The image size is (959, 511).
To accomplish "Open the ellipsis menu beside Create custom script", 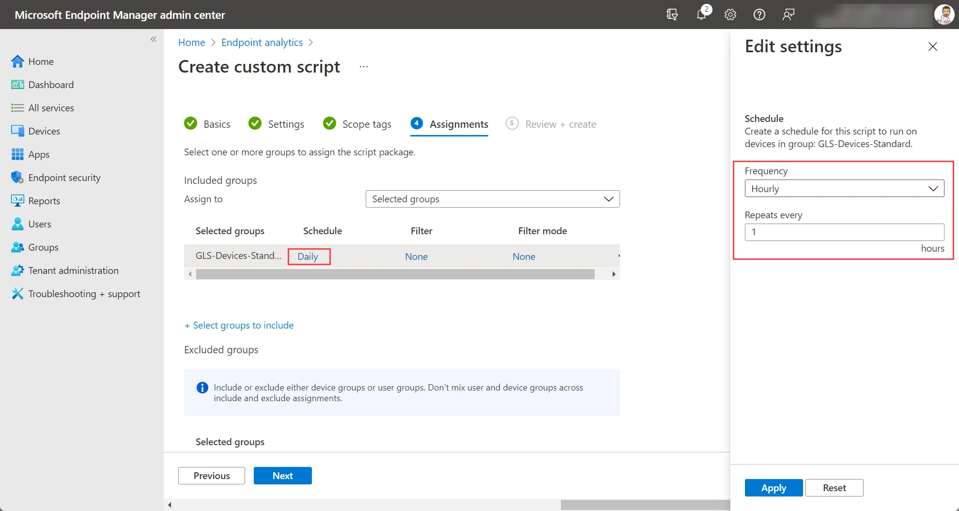I will pyautogui.click(x=364, y=67).
